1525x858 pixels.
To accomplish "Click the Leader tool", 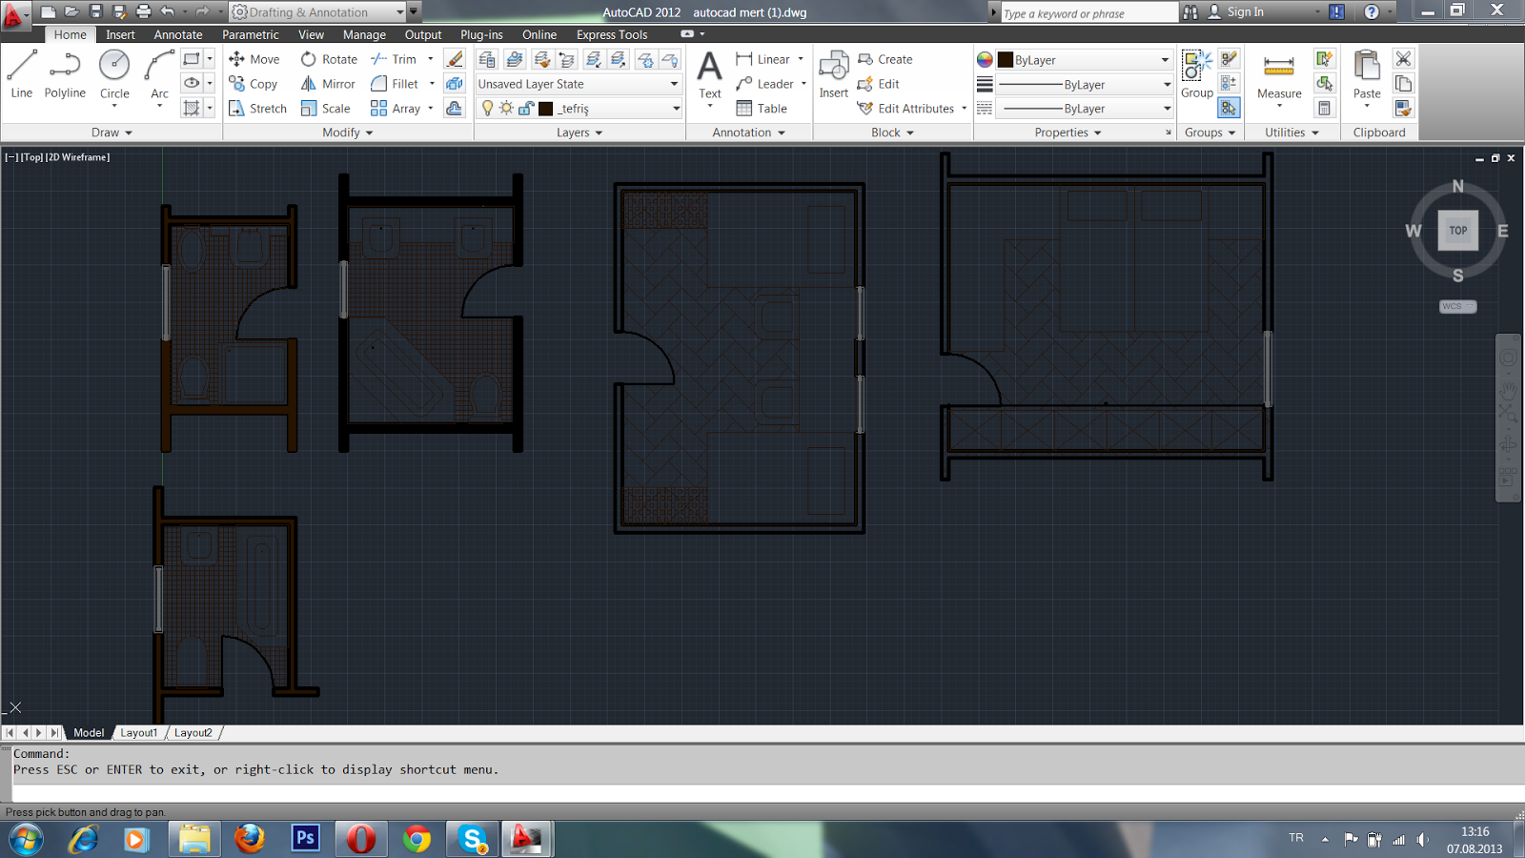I will click(x=765, y=84).
